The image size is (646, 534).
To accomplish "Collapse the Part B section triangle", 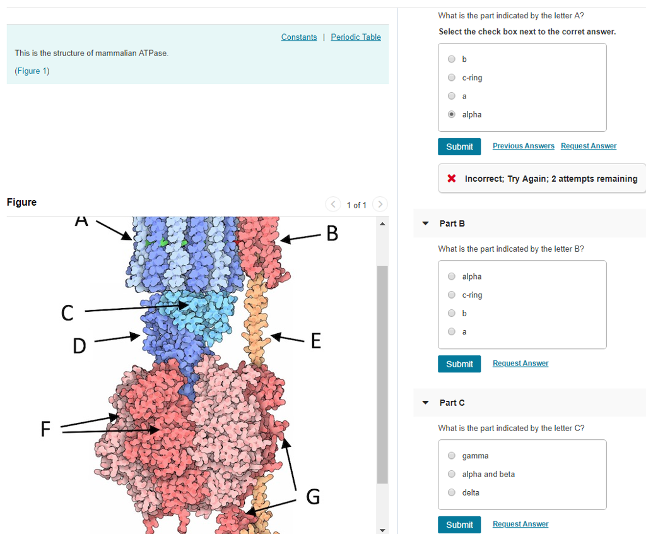I will click(426, 223).
